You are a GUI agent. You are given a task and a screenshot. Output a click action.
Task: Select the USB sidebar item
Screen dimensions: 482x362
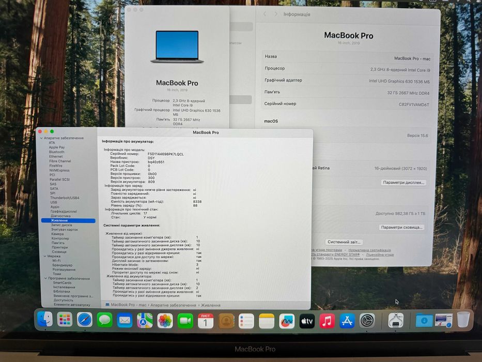[x=54, y=202]
